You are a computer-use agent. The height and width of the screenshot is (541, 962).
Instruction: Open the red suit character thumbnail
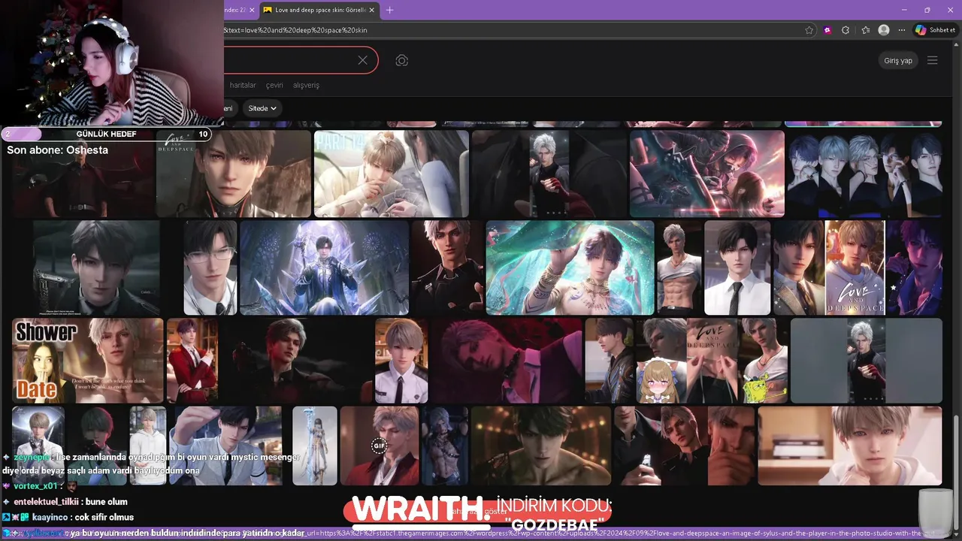(x=192, y=361)
